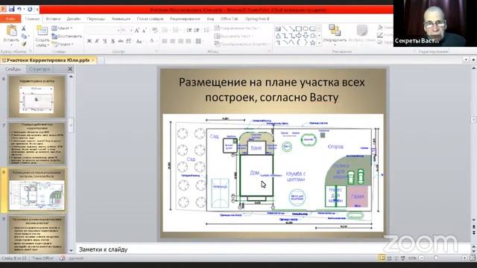477x268 pixels.
Task: Open the Insert (Вставка) ribbon tab
Action: (x=53, y=19)
